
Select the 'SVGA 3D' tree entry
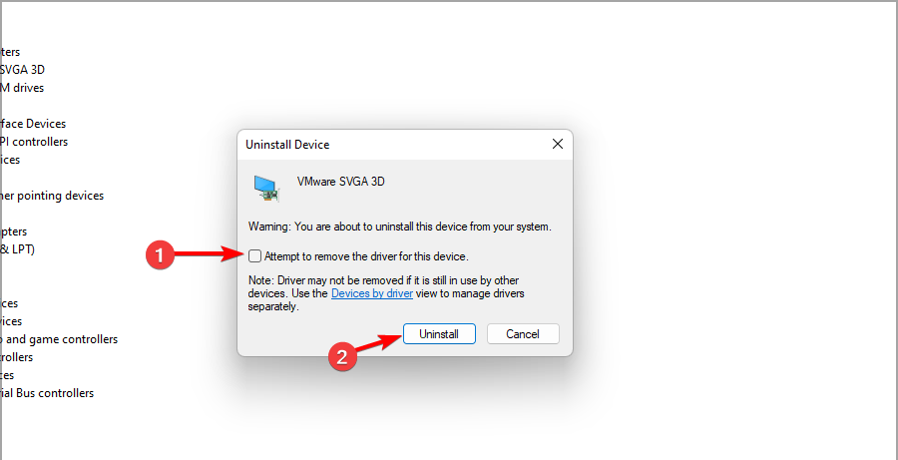click(22, 70)
